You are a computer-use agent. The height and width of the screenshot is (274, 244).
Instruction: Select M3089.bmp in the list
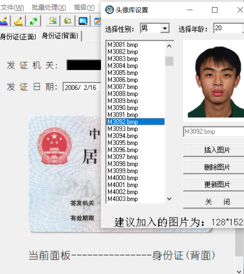pos(135,101)
